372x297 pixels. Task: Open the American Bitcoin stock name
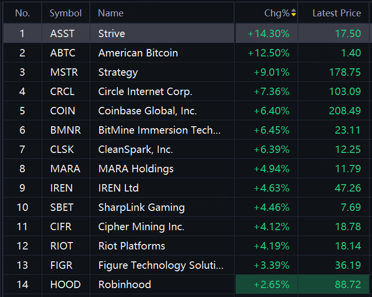click(x=138, y=53)
